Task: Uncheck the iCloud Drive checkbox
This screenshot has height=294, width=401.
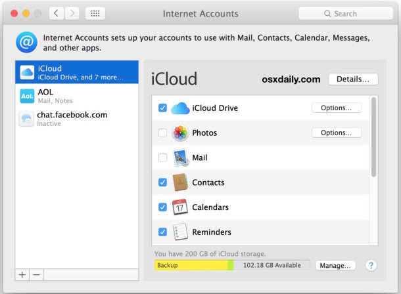Action: click(162, 108)
